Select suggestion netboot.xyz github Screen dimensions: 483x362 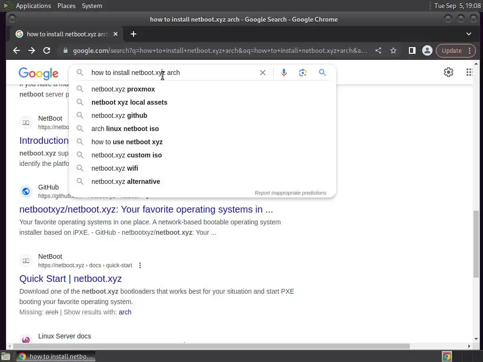(203, 115)
